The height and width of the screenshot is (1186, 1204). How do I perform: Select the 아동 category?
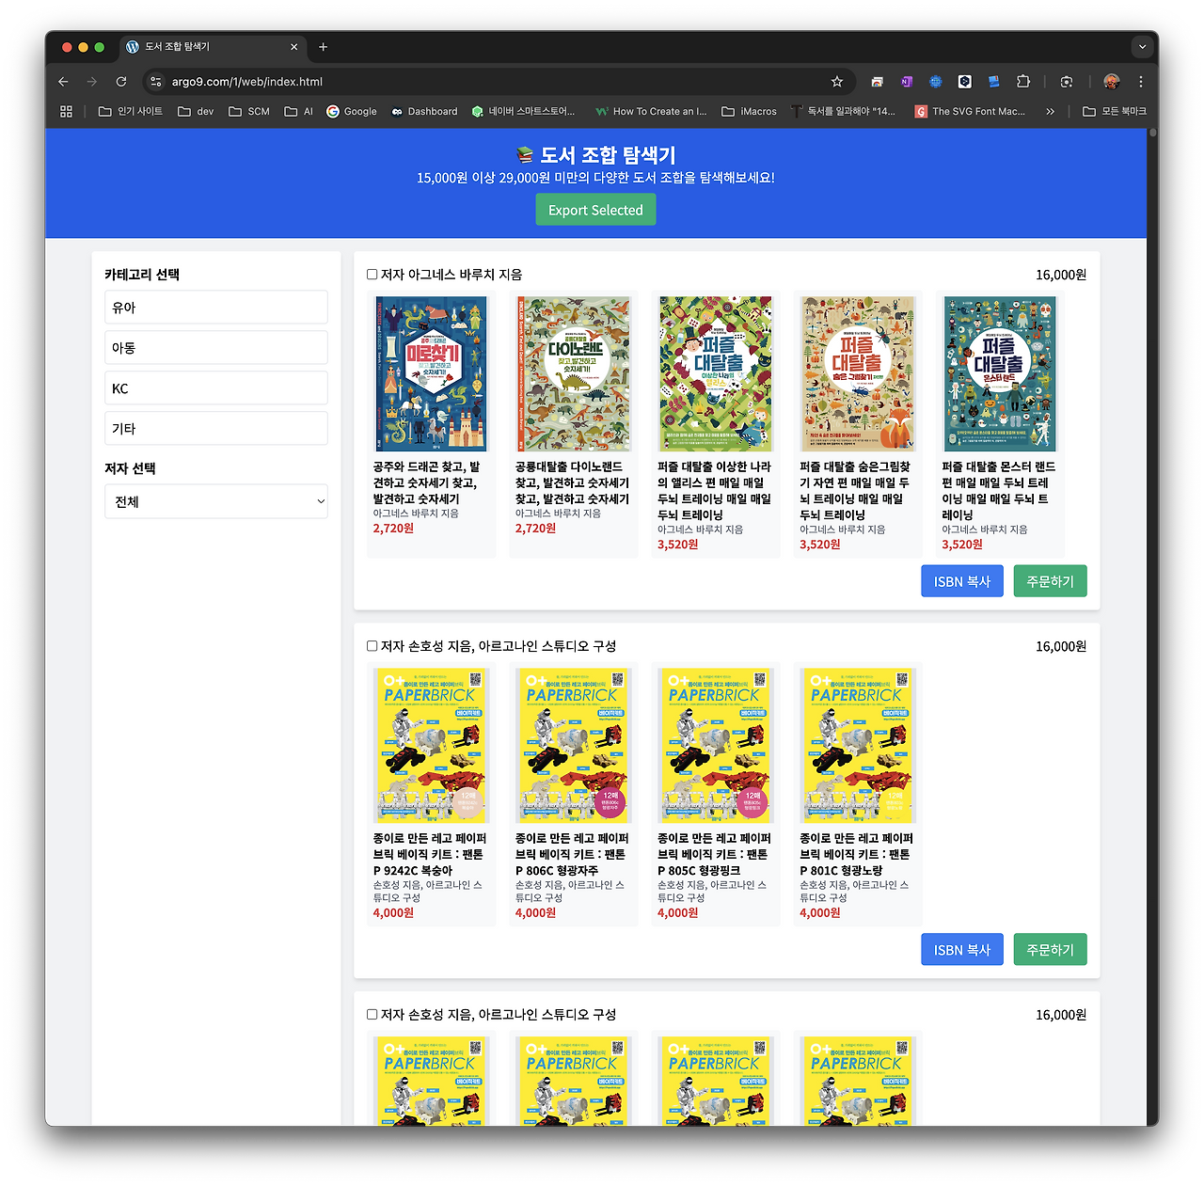[216, 348]
